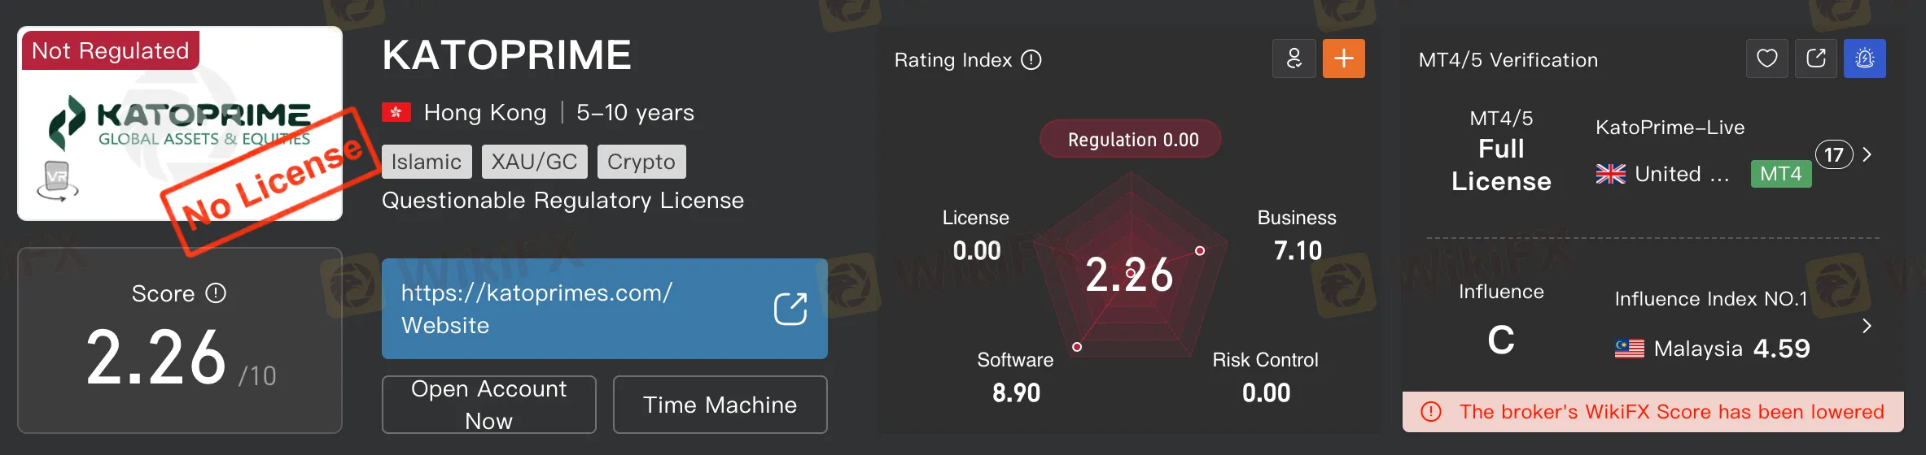Favorite the broker with heart icon
The height and width of the screenshot is (455, 1926).
(x=1767, y=58)
